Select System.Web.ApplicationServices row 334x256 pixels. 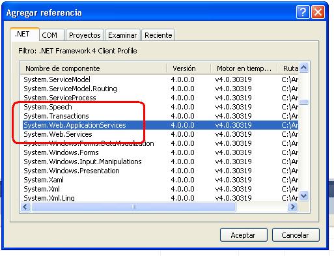(160, 125)
